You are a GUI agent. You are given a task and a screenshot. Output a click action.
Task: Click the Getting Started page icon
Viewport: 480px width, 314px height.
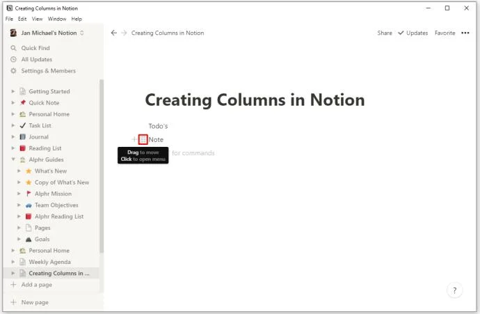(x=23, y=91)
